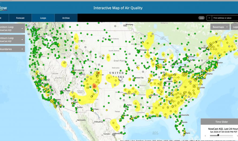Switch to the Loops tab
This screenshot has width=238, height=141.
pyautogui.click(x=43, y=18)
